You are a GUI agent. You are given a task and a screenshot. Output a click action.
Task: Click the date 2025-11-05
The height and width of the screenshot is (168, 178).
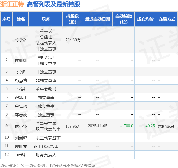(98, 126)
